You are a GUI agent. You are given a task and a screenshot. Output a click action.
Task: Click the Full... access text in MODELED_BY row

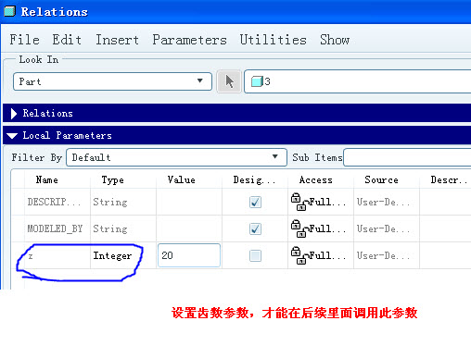(327, 228)
